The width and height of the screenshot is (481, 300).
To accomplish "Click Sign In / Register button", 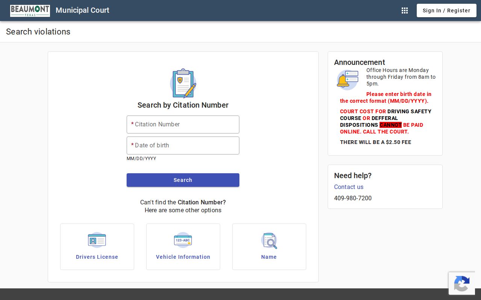I will tap(446, 10).
